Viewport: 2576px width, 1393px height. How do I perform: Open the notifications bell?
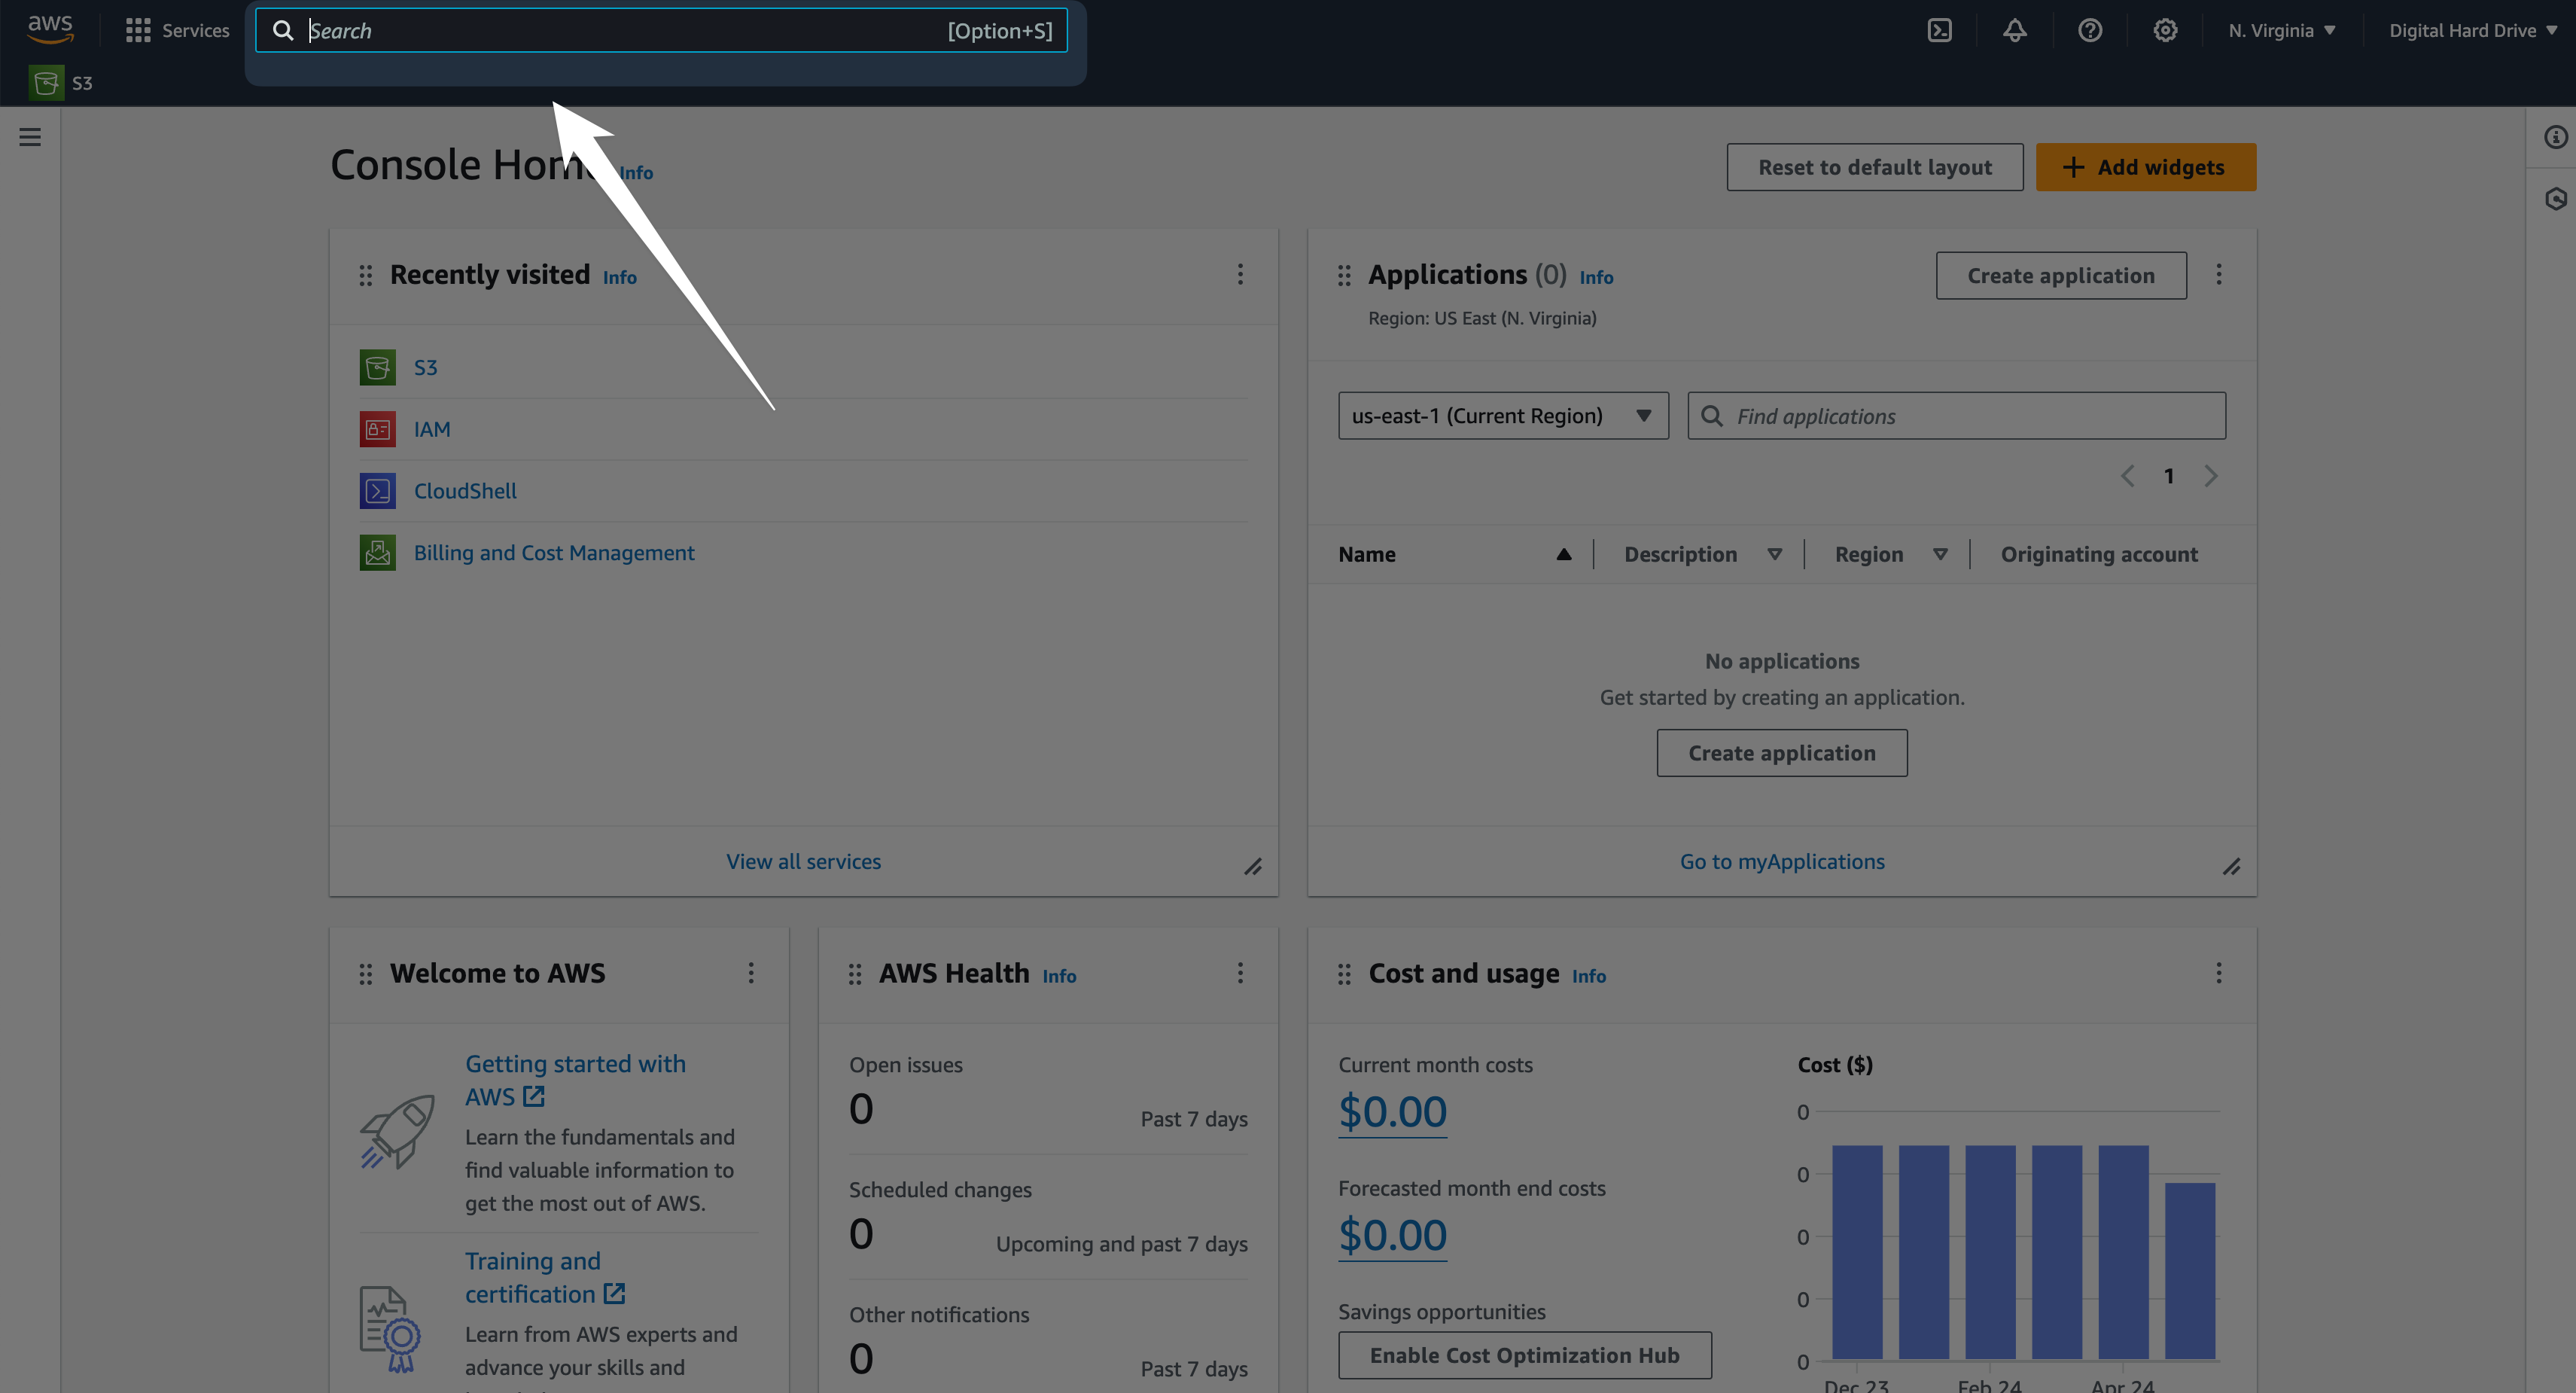tap(2014, 30)
